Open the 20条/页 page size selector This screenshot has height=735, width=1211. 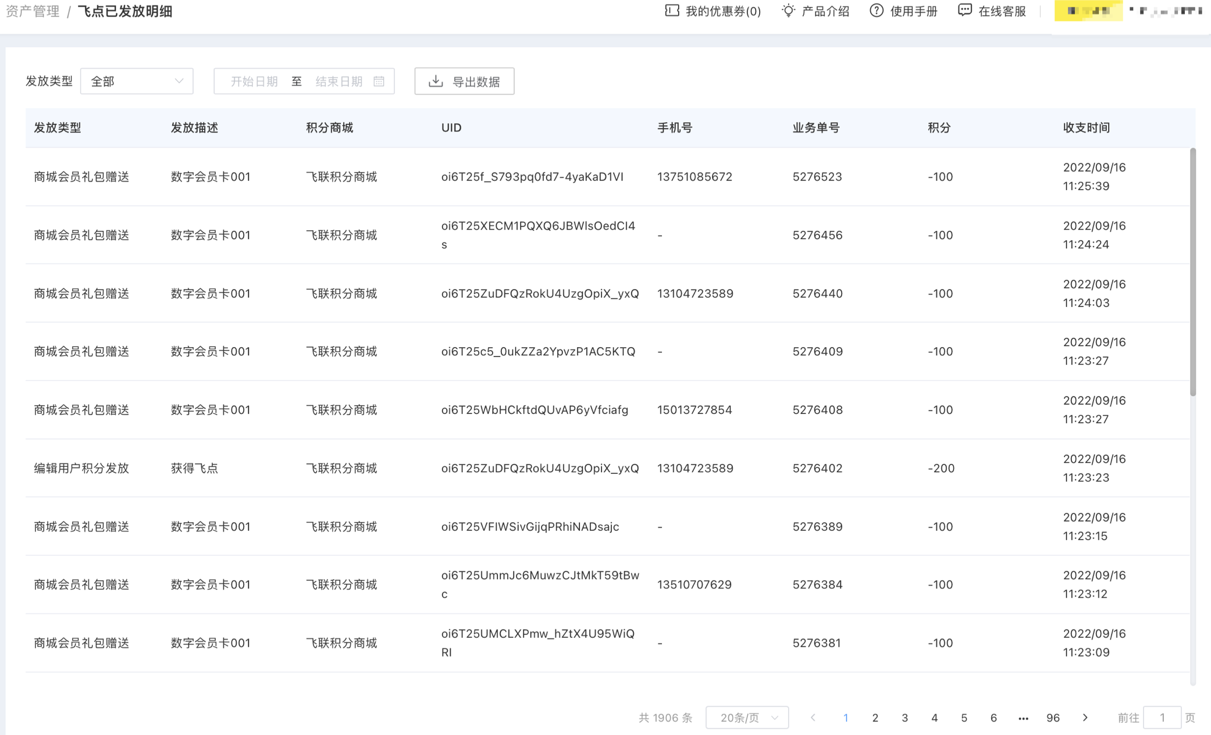click(x=747, y=718)
